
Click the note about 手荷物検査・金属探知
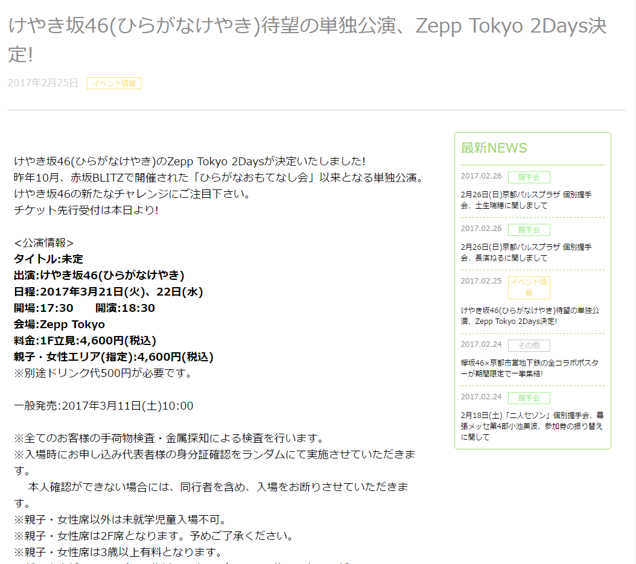tap(170, 438)
